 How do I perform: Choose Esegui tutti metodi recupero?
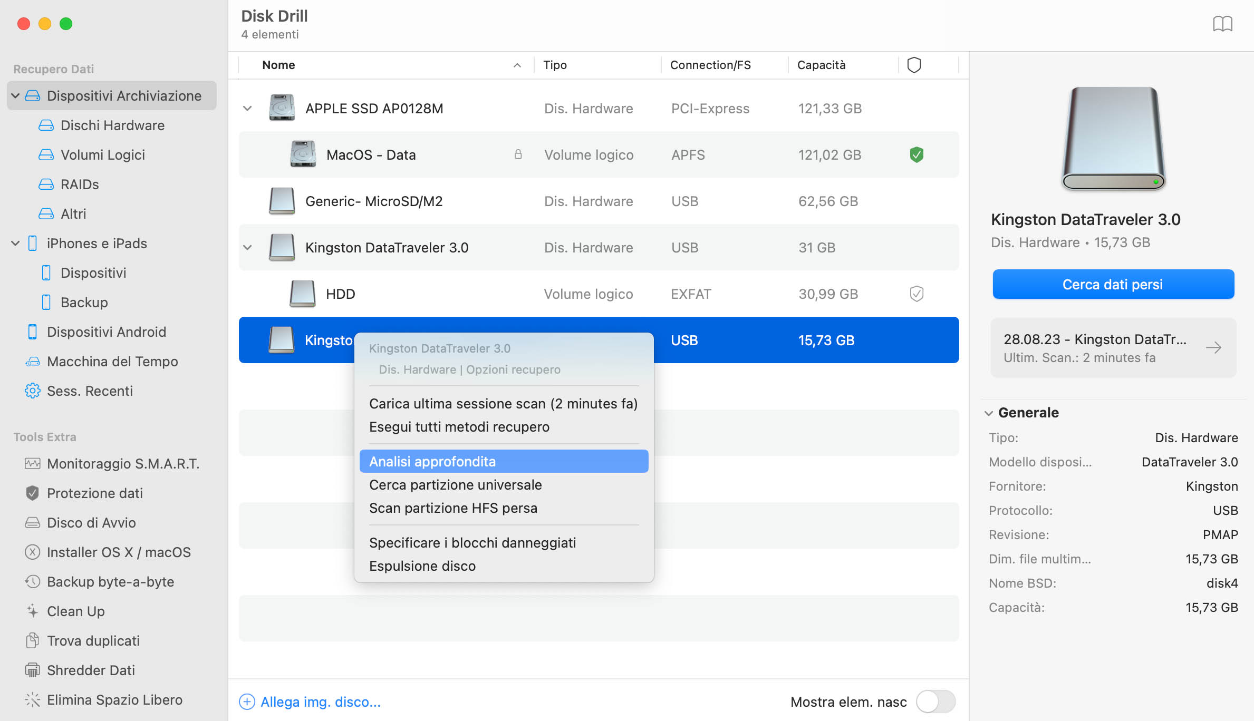pyautogui.click(x=503, y=427)
